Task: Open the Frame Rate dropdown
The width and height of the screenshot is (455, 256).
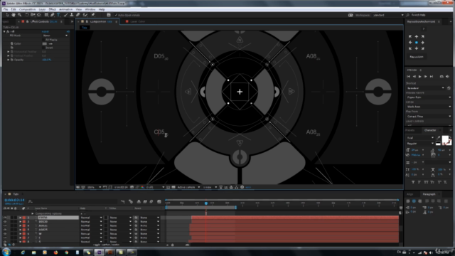Action: pos(429,97)
